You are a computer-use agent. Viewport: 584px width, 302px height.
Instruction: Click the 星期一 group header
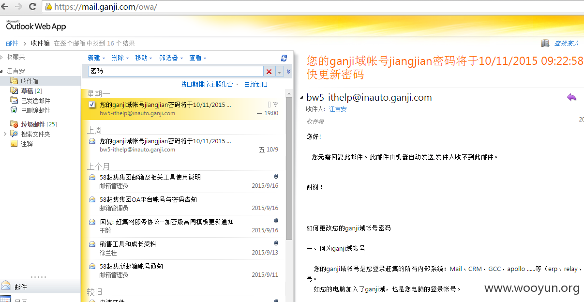pyautogui.click(x=99, y=93)
